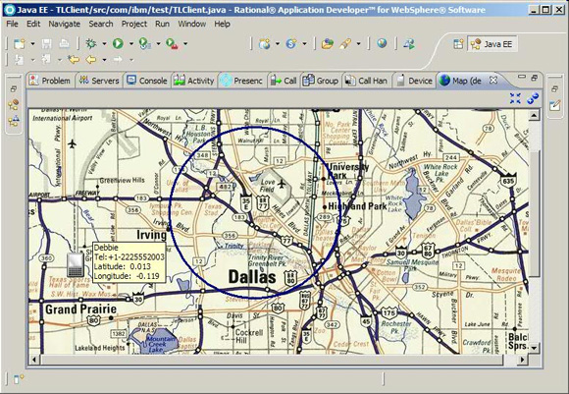
Task: Open the Navigate menu
Action: point(64,24)
